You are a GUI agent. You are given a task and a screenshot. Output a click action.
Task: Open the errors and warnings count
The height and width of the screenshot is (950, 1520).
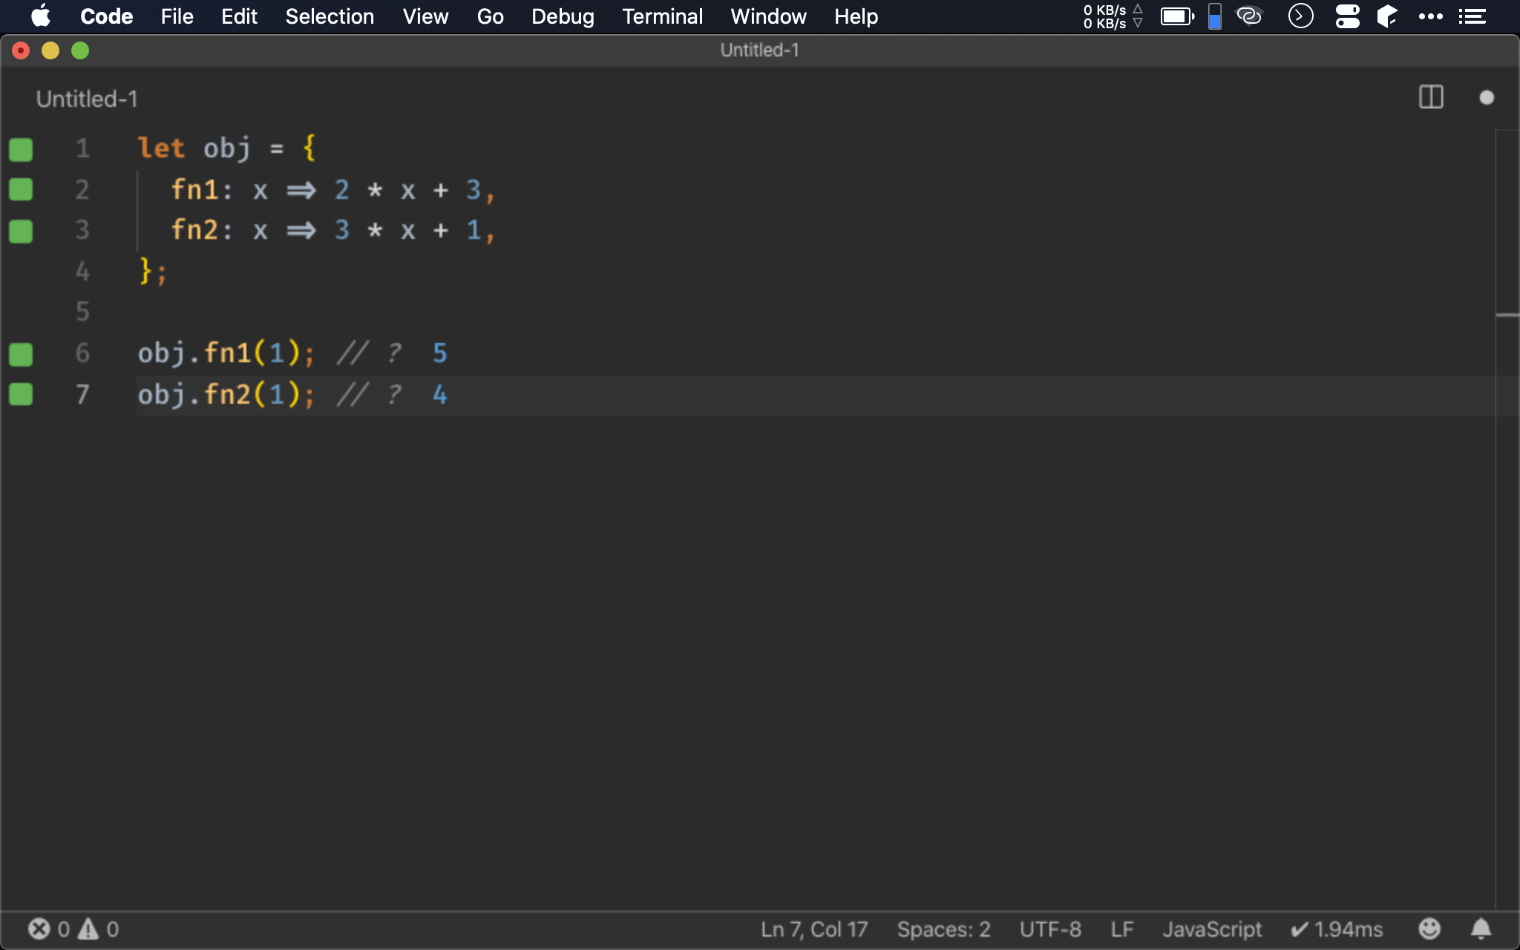(73, 929)
